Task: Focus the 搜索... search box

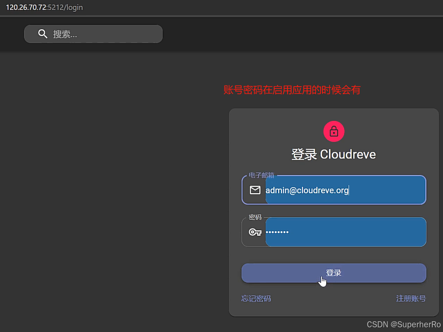Action: (93, 34)
